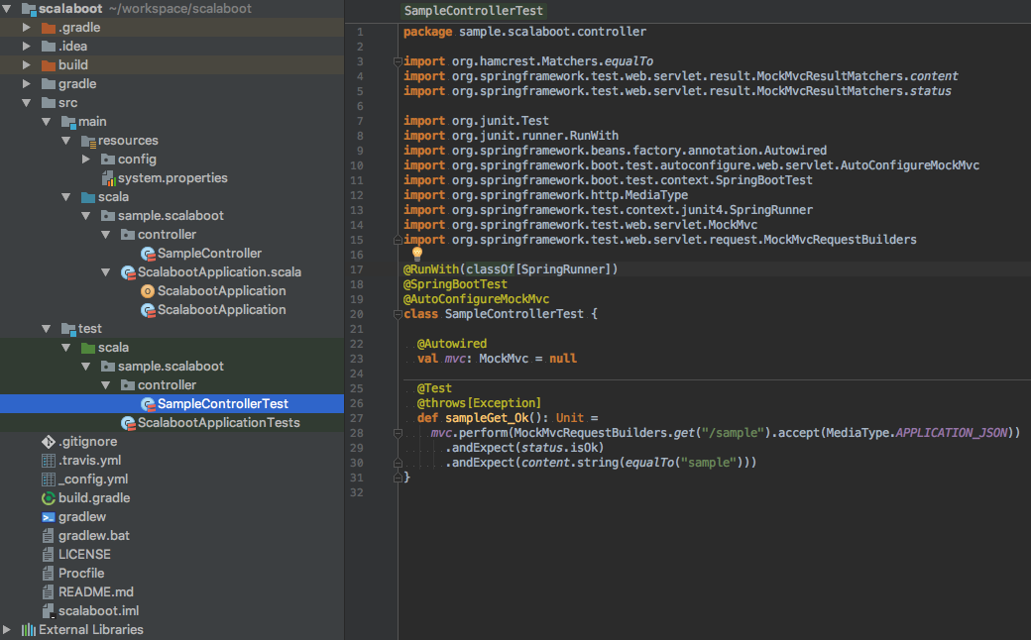Click the resources folder icon
This screenshot has width=1031, height=640.
pos(88,141)
